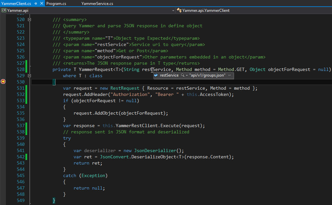Click line number 537 in the gutter
332x205 pixels.
pyautogui.click(x=20, y=125)
